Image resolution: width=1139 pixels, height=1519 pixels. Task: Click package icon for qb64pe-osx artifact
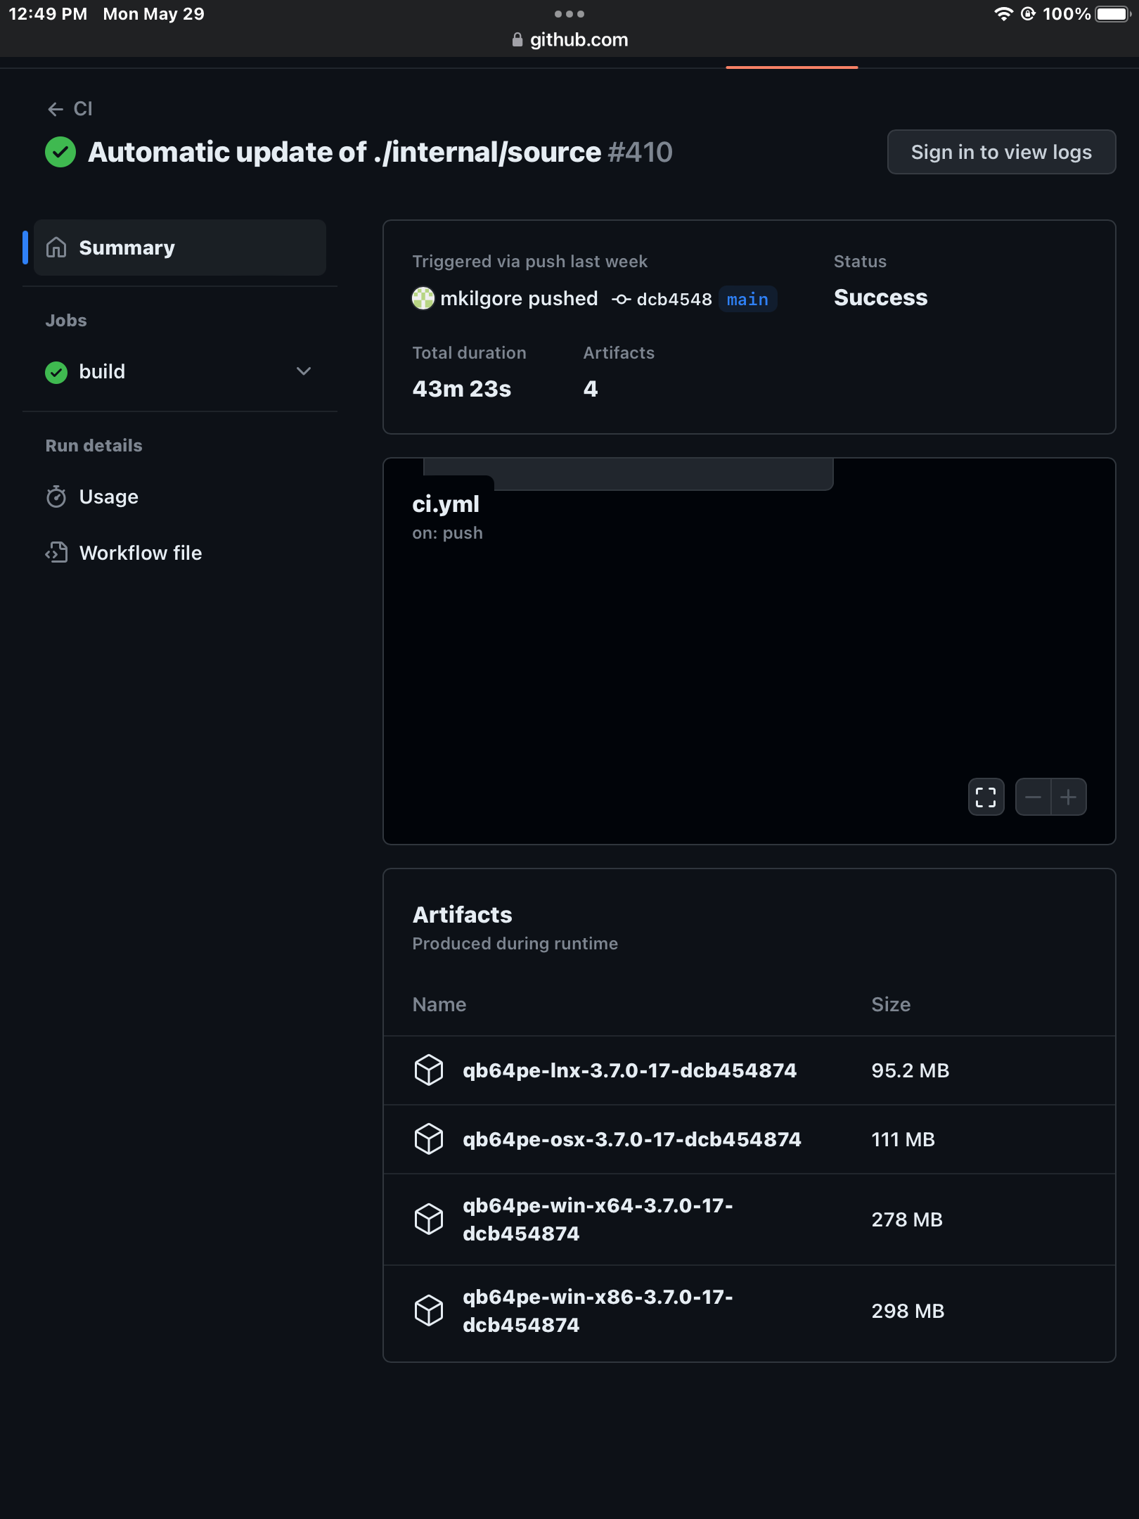[x=429, y=1139]
